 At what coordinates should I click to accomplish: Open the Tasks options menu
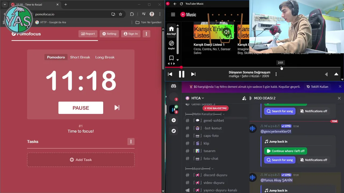[131, 142]
